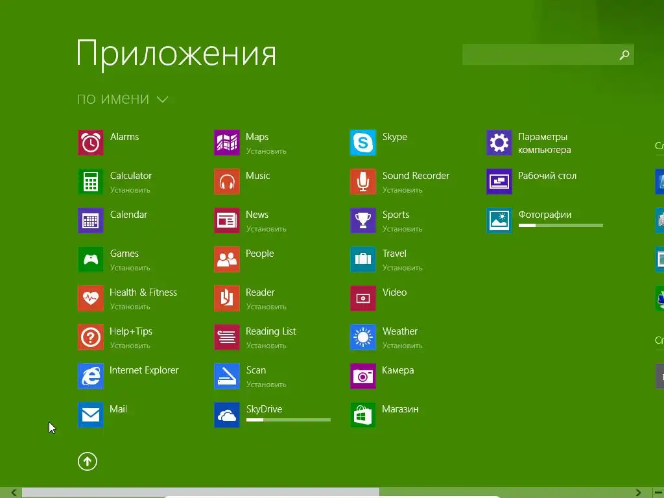Click the 'Travel' app name
The width and height of the screenshot is (664, 498).
[x=394, y=254]
